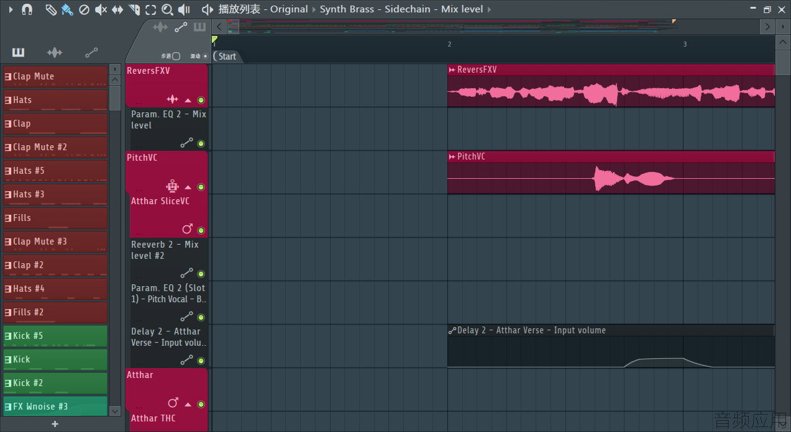Click the automation icon on Delay 2 track
Screen dimensions: 791x432
(x=187, y=360)
